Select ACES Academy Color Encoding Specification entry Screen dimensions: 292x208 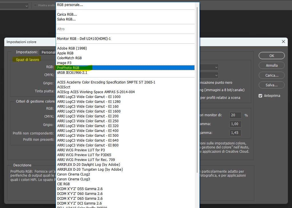coord(125,82)
